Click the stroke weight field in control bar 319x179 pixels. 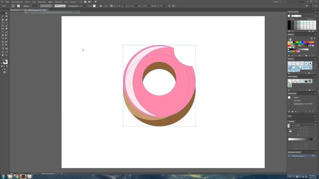34,6
